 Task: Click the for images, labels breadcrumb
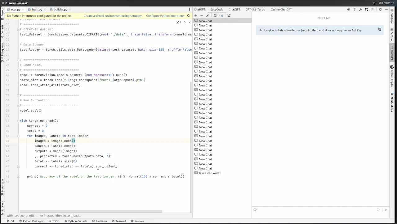pyautogui.click(x=60, y=215)
